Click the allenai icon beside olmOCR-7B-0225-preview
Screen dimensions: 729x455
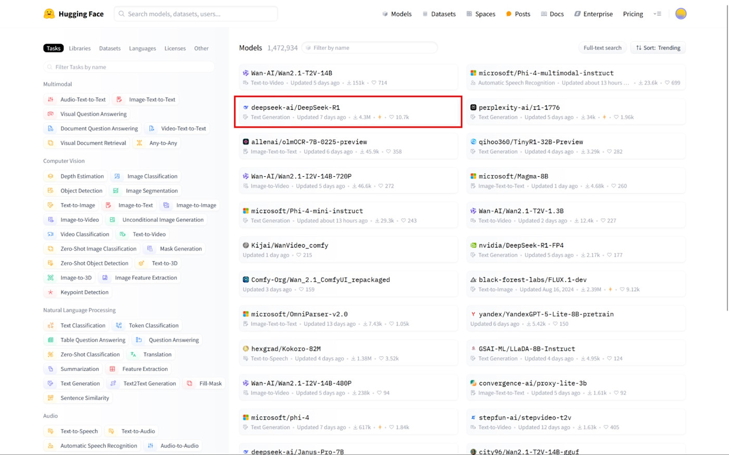(x=246, y=142)
